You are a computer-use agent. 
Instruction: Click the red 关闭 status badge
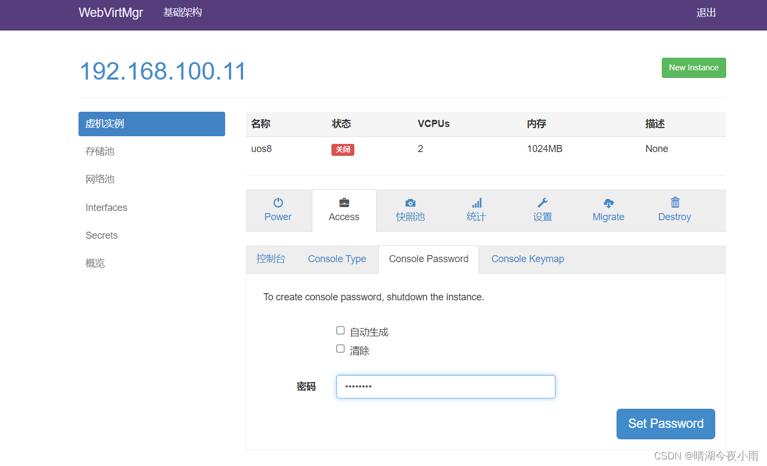343,149
